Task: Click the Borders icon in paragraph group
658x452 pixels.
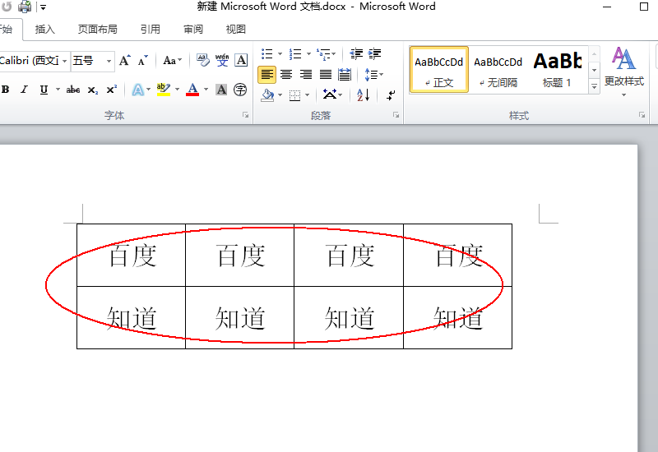Action: [295, 95]
